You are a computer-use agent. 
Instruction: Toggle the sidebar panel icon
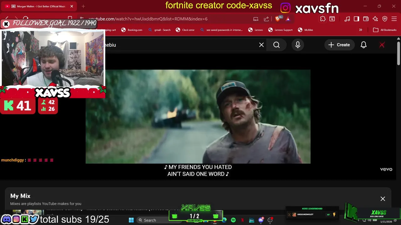point(357,19)
